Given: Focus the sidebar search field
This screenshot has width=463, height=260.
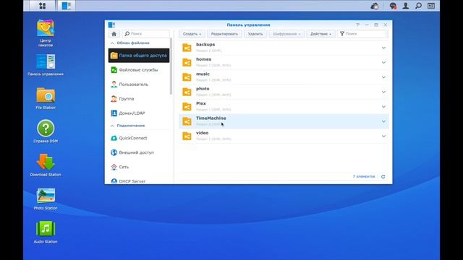Looking at the screenshot, I should (x=146, y=34).
